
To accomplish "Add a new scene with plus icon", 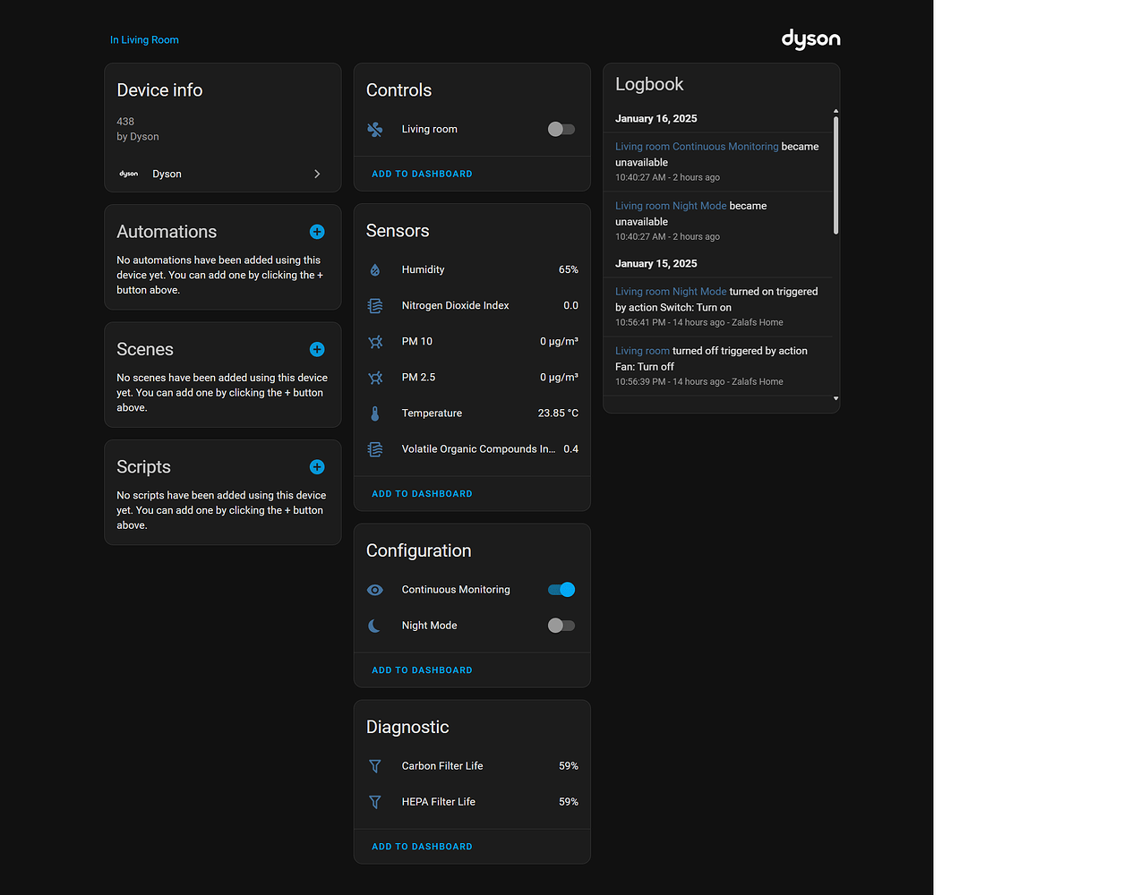I will [317, 350].
